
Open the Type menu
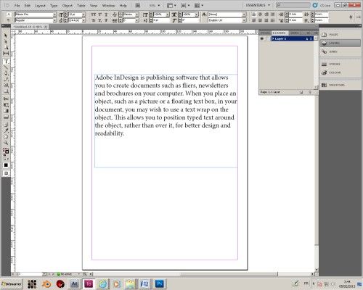54,5
